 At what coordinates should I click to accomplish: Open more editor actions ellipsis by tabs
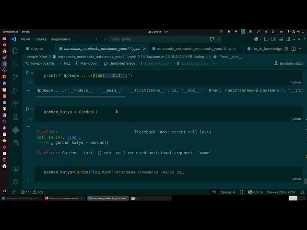point(301,49)
